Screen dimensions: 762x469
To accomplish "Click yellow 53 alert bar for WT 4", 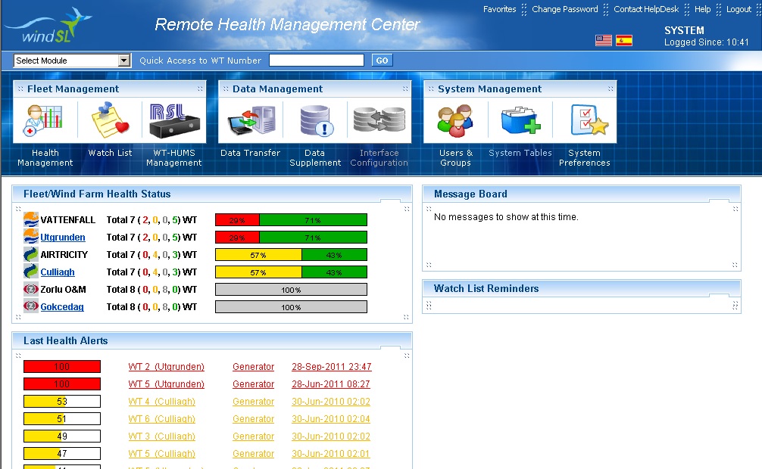I will 62,402.
